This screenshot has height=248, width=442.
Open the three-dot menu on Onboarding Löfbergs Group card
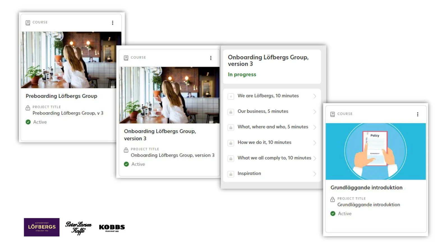click(x=211, y=58)
